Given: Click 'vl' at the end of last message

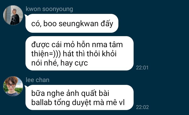Looking at the screenshot, I should click(122, 102).
